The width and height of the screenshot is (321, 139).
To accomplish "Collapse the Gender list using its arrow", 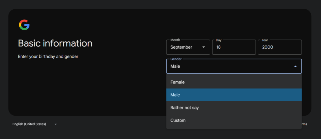I will click(295, 66).
